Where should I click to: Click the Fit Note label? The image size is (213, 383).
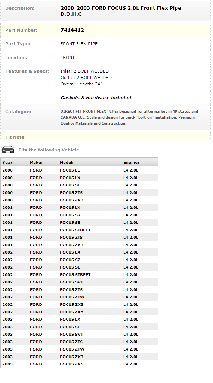click(x=15, y=137)
